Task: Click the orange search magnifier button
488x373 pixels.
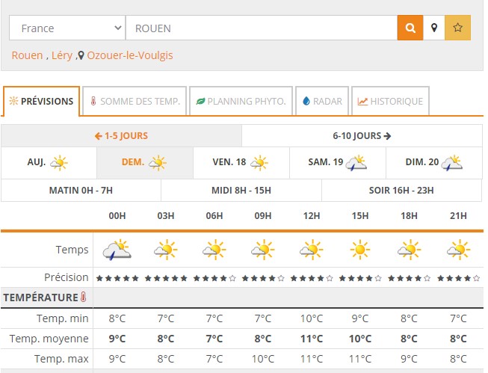Action: pyautogui.click(x=410, y=28)
